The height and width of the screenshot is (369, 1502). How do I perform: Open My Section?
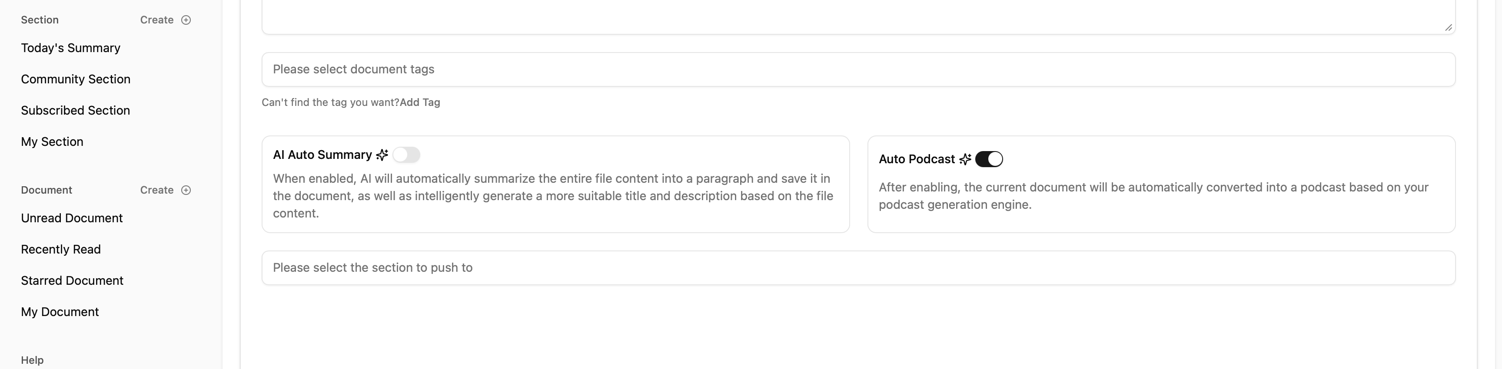click(52, 142)
